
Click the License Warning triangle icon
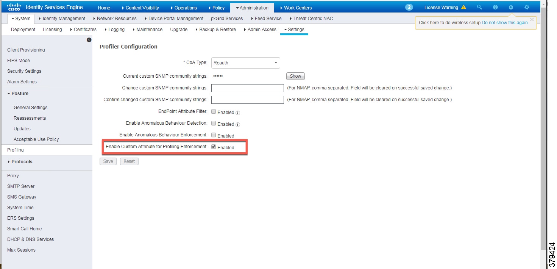click(463, 7)
